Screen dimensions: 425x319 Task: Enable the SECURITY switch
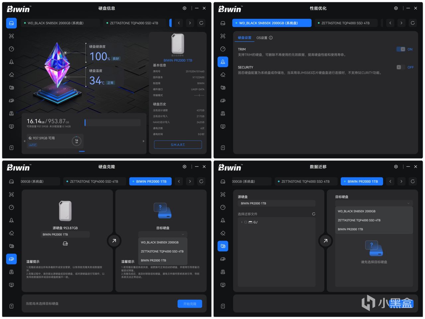point(401,67)
